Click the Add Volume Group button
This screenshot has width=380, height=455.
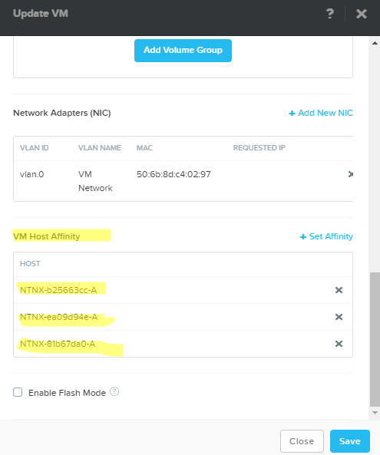(x=183, y=51)
